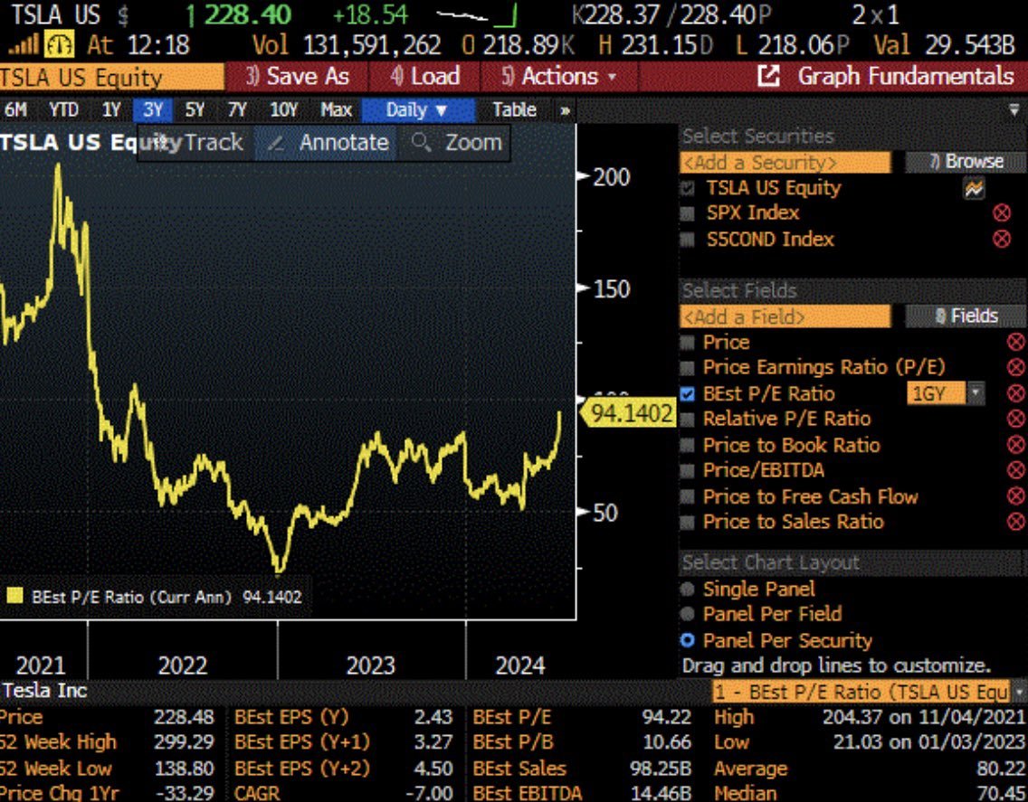Switch chart range to 5Y

[195, 110]
